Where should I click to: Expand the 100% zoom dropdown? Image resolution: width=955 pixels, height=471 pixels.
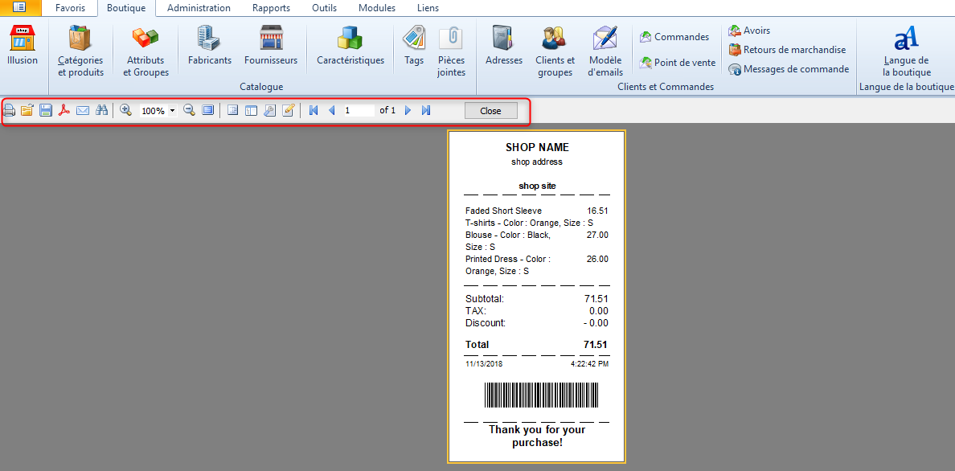tap(173, 111)
